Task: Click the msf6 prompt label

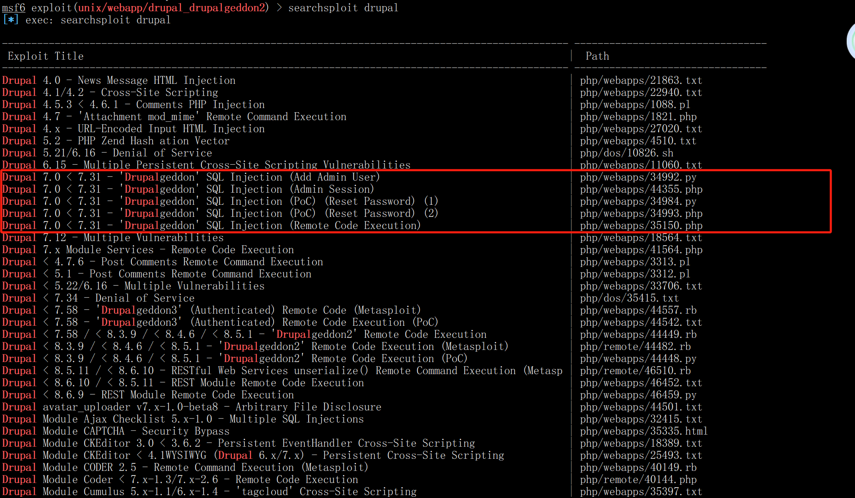Action: [13, 8]
